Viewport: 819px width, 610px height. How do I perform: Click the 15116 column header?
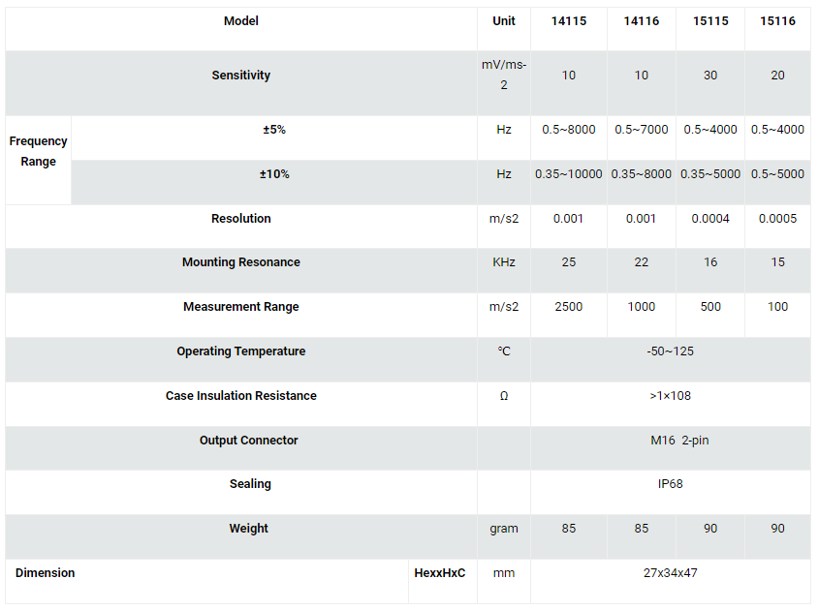click(x=777, y=21)
